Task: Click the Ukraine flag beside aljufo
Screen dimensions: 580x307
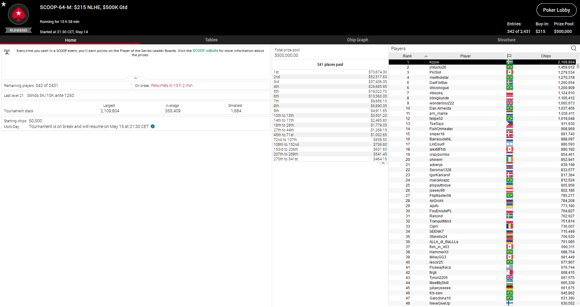Action: (x=510, y=206)
